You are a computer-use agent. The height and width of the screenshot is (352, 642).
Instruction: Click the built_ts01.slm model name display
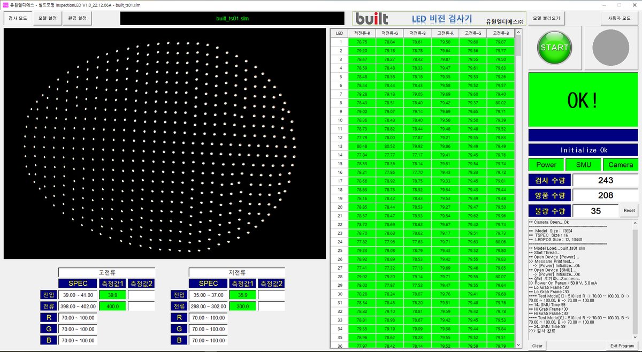(232, 19)
